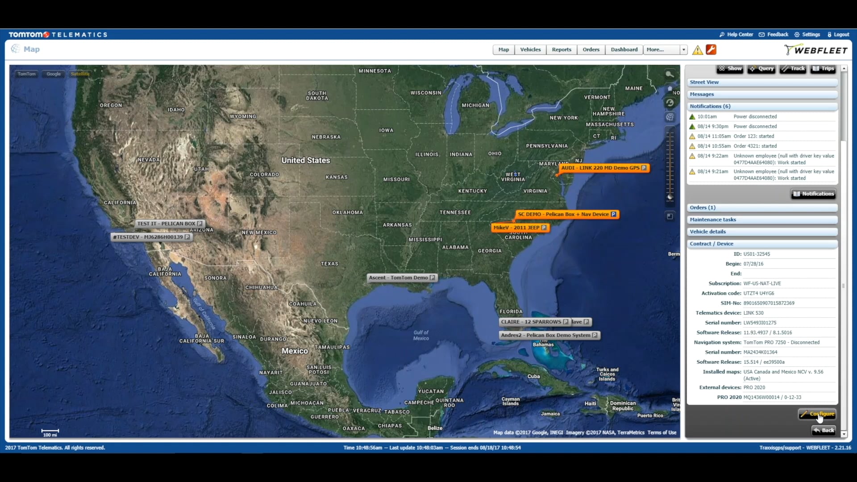Click the Order 123: started notification
857x482 pixels.
(762, 136)
